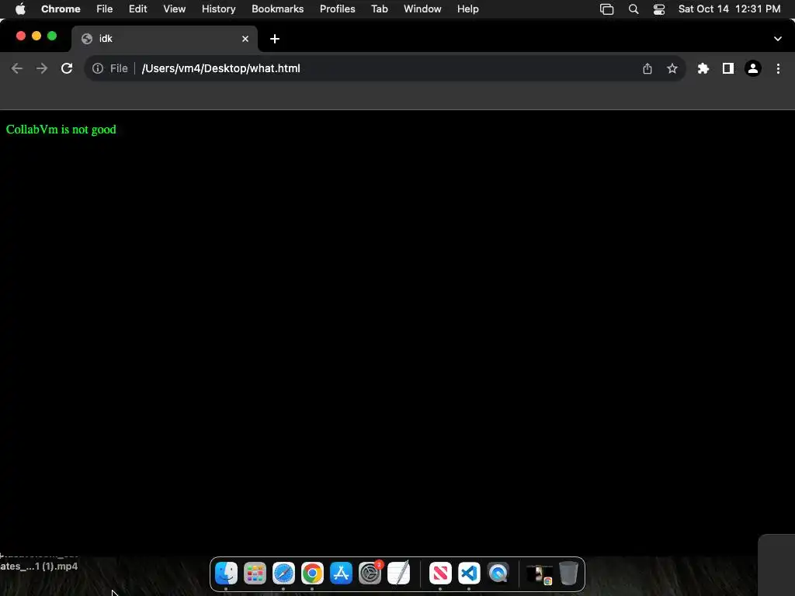Open Launchpad from the Dock
The width and height of the screenshot is (795, 596).
[x=255, y=573]
